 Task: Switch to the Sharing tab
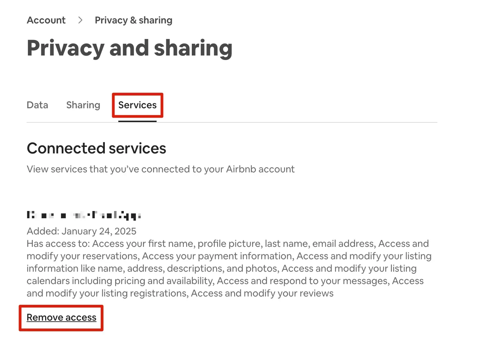tap(83, 105)
